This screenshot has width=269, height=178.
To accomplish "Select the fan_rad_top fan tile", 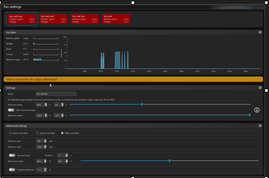I will 22,19.
